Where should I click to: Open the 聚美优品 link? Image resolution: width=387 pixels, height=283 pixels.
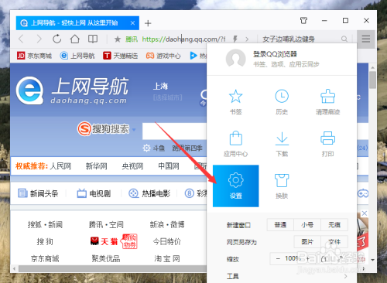(x=106, y=258)
